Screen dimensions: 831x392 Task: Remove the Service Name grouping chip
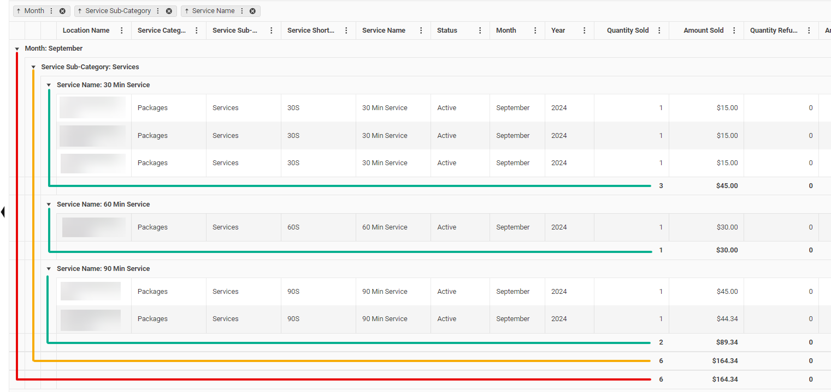pyautogui.click(x=252, y=11)
